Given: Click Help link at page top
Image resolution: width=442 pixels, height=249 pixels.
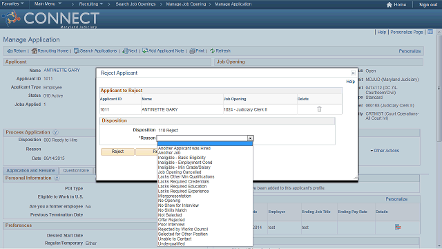Looking at the screenshot, I should tap(382, 33).
